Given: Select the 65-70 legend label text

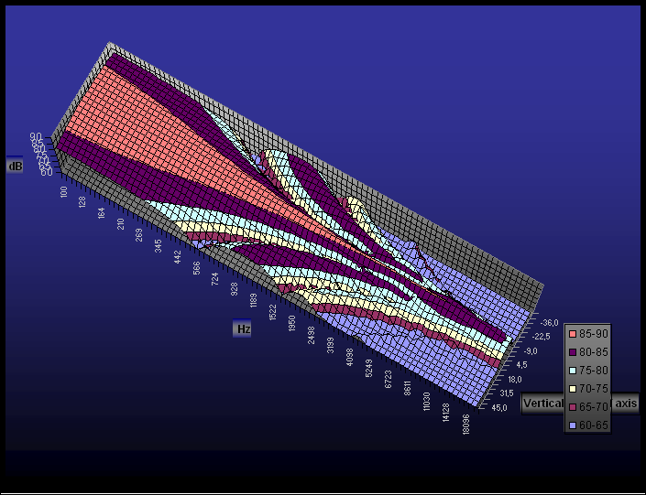Looking at the screenshot, I should [x=594, y=407].
